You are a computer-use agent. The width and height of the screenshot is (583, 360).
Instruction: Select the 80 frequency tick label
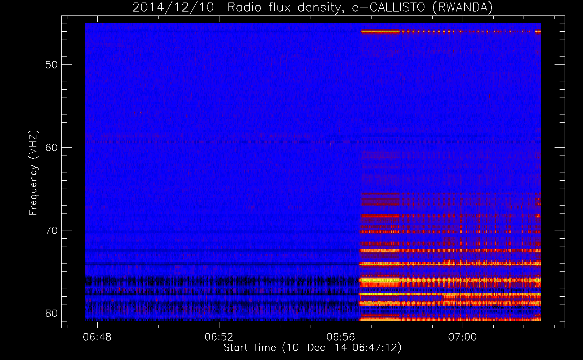52,313
